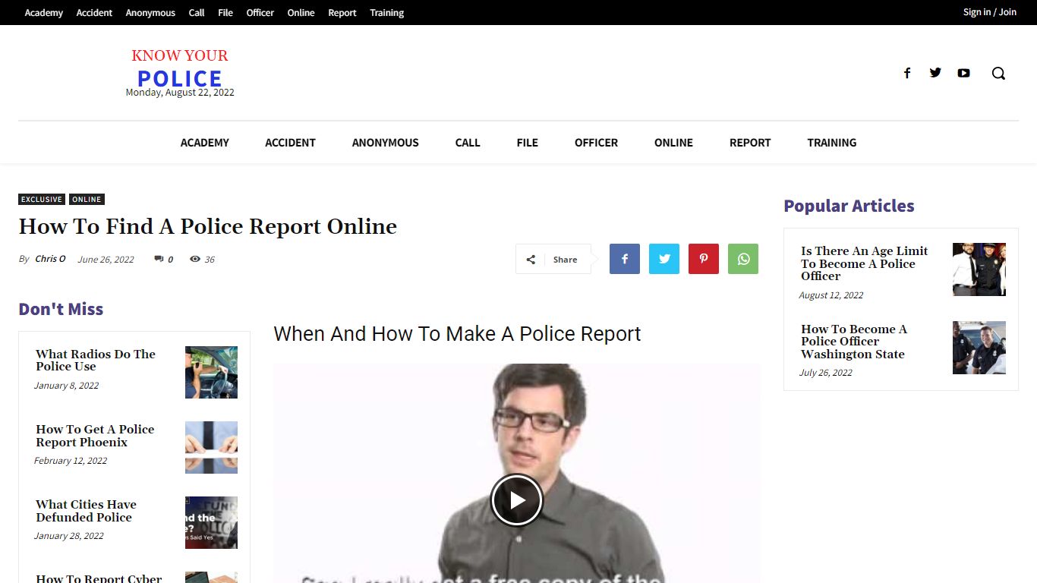Share article via blue Facebook button
The height and width of the screenshot is (583, 1037).
coord(625,259)
